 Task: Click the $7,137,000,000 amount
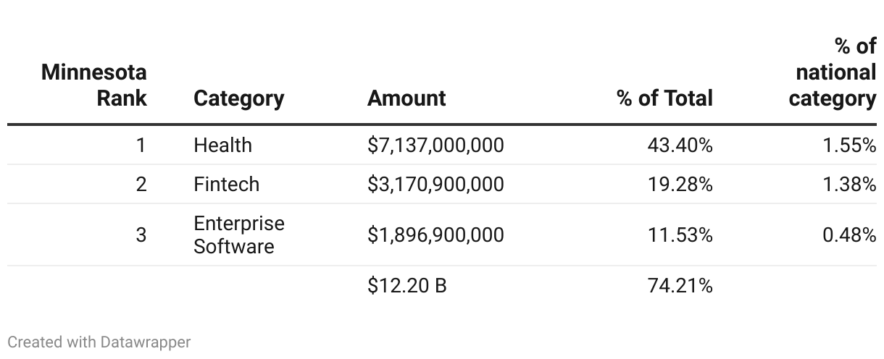[435, 145]
